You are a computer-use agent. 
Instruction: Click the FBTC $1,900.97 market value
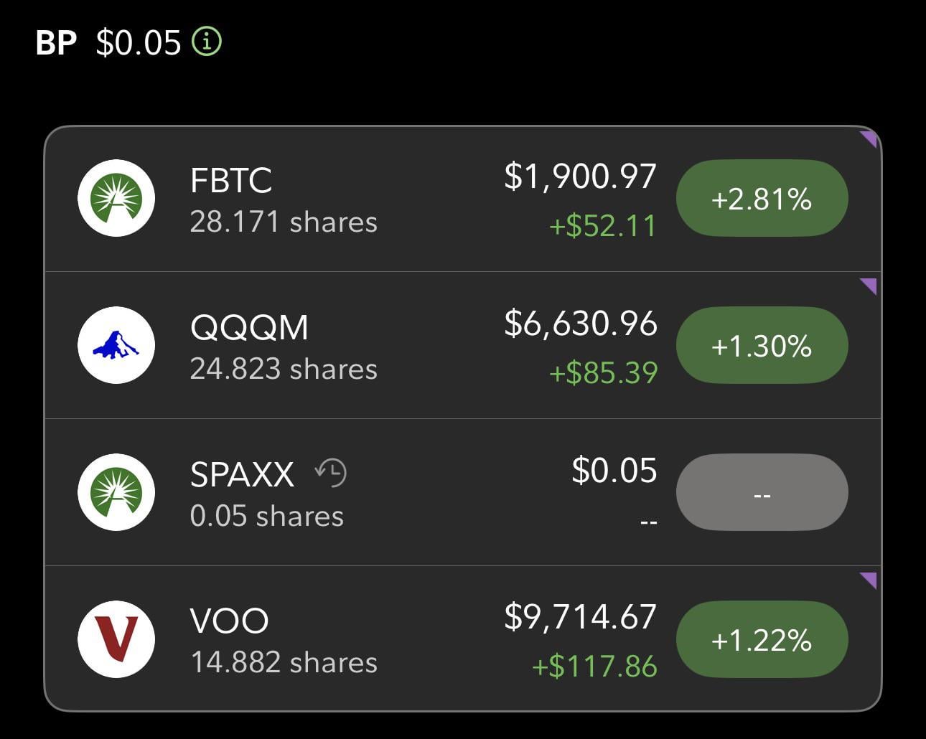click(x=580, y=176)
